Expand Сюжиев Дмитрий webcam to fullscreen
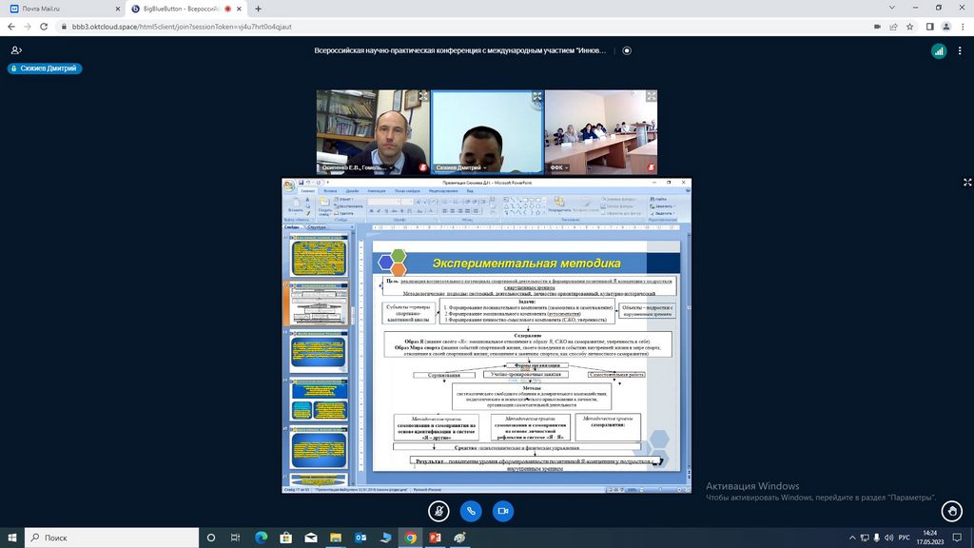The height and width of the screenshot is (548, 974). (537, 96)
